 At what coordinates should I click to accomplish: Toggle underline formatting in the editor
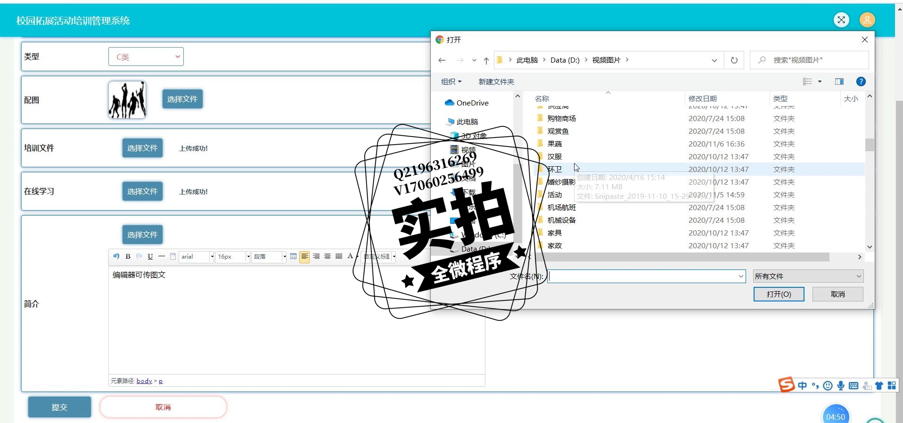pos(150,256)
